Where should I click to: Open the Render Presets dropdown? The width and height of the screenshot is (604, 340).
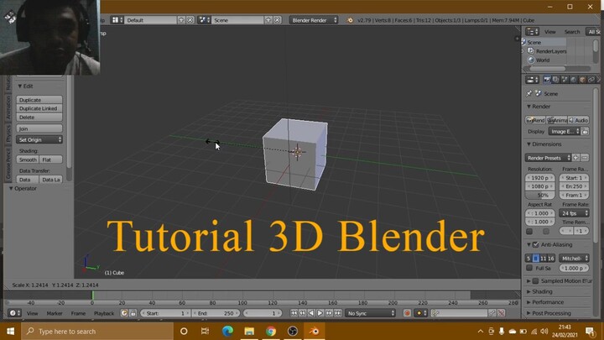coord(548,158)
